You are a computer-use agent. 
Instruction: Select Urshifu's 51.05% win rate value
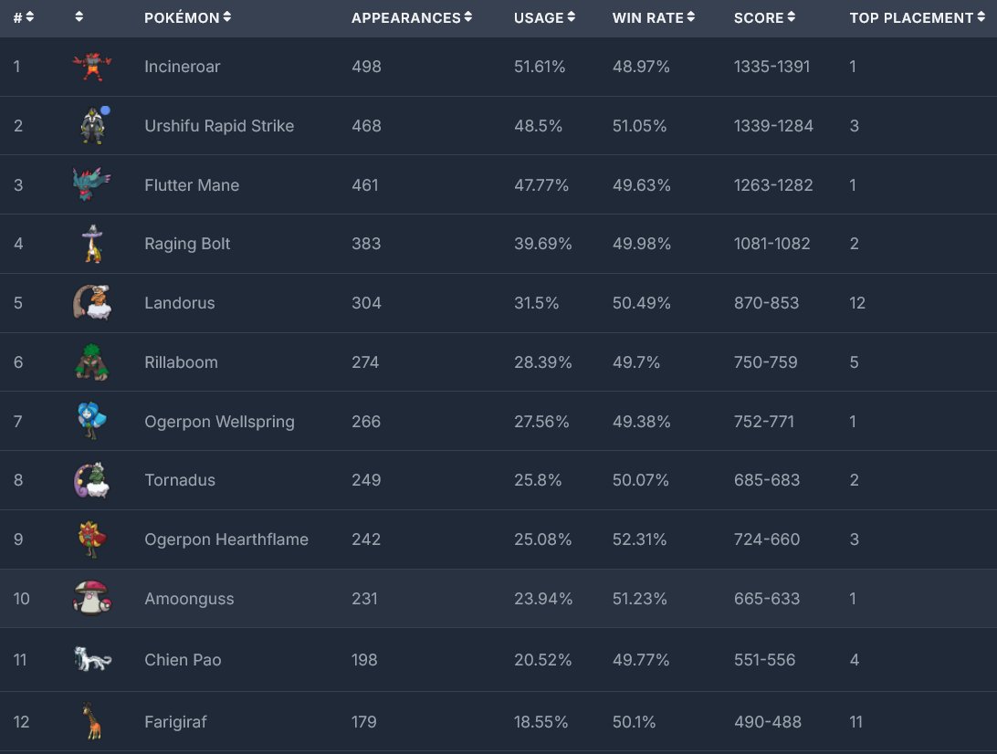click(640, 126)
